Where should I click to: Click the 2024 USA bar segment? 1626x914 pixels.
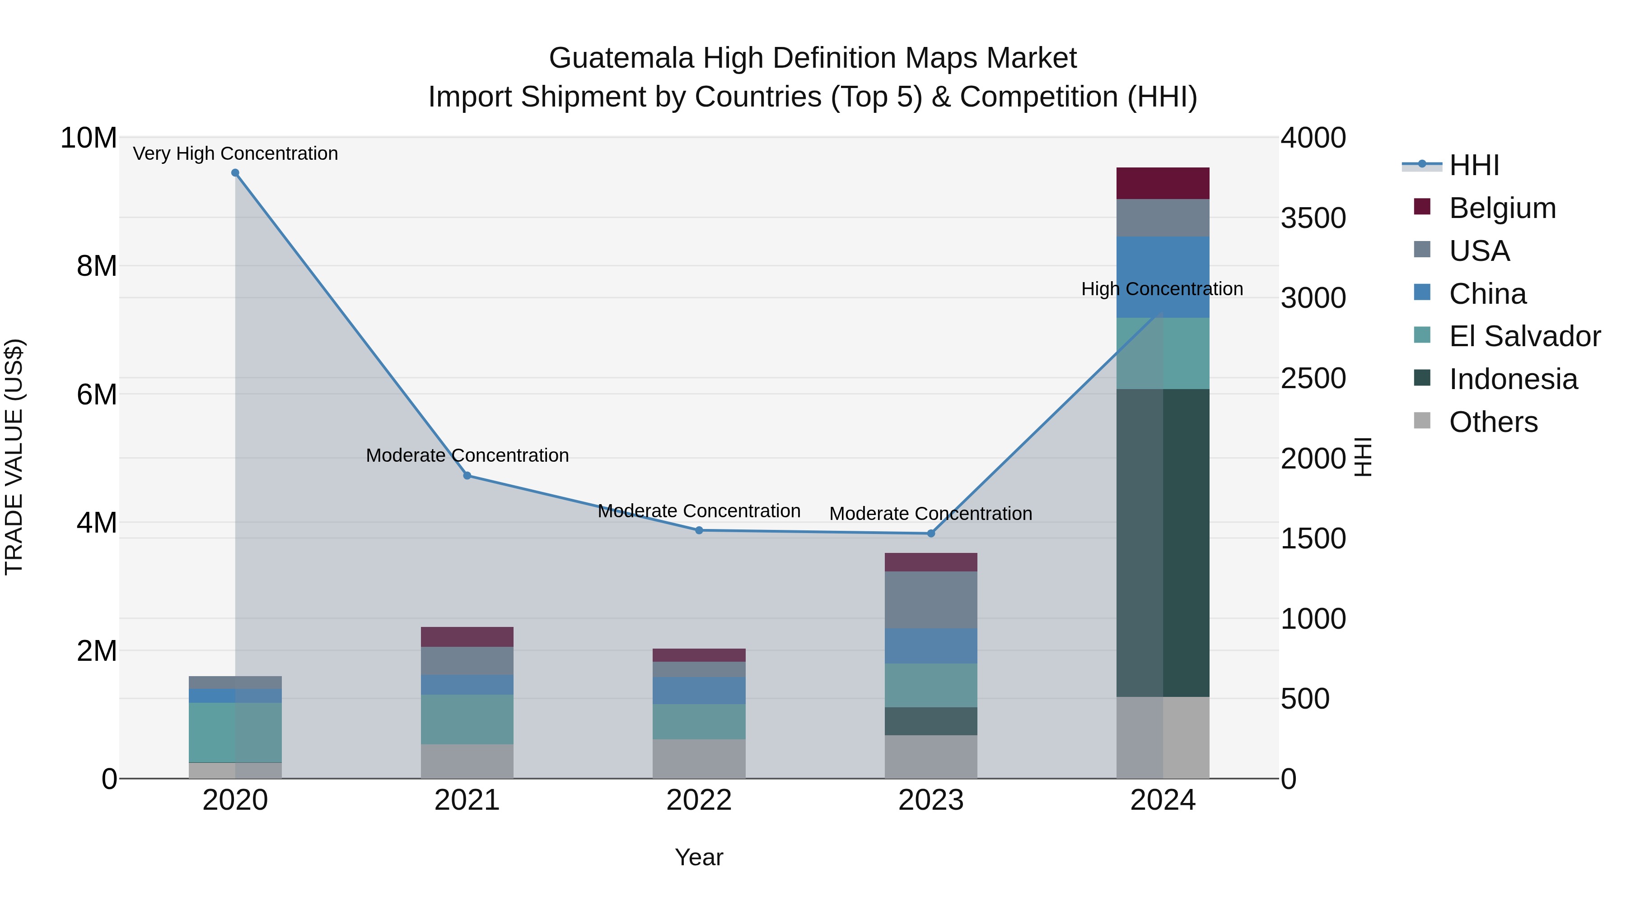(x=1163, y=218)
